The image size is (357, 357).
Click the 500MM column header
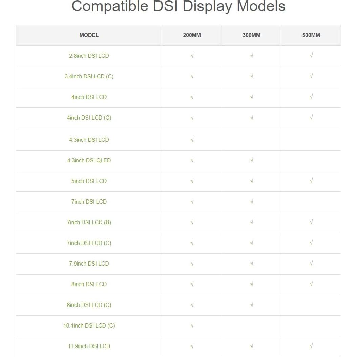pyautogui.click(x=311, y=35)
